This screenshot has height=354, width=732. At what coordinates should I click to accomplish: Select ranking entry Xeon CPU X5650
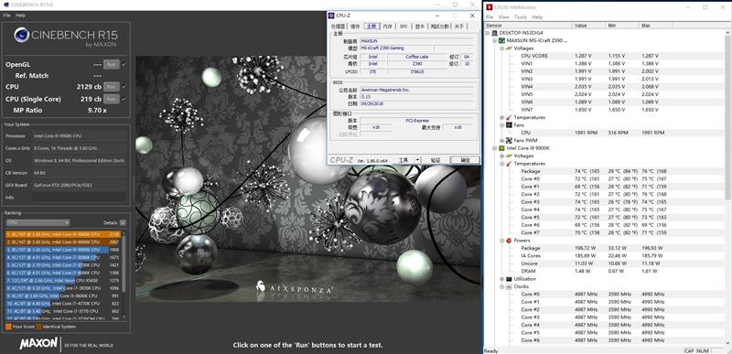click(x=63, y=280)
